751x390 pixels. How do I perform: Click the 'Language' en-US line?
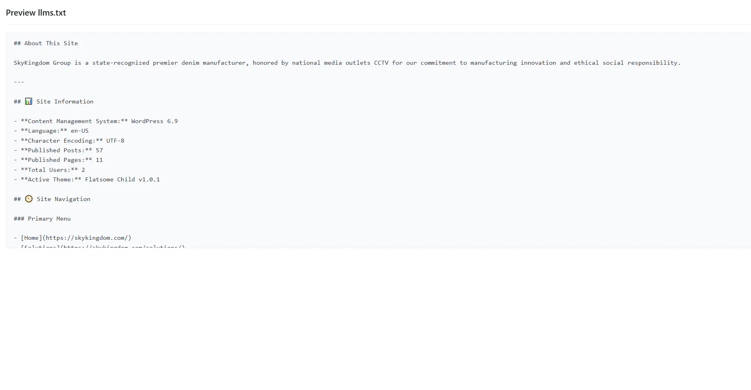pos(51,131)
